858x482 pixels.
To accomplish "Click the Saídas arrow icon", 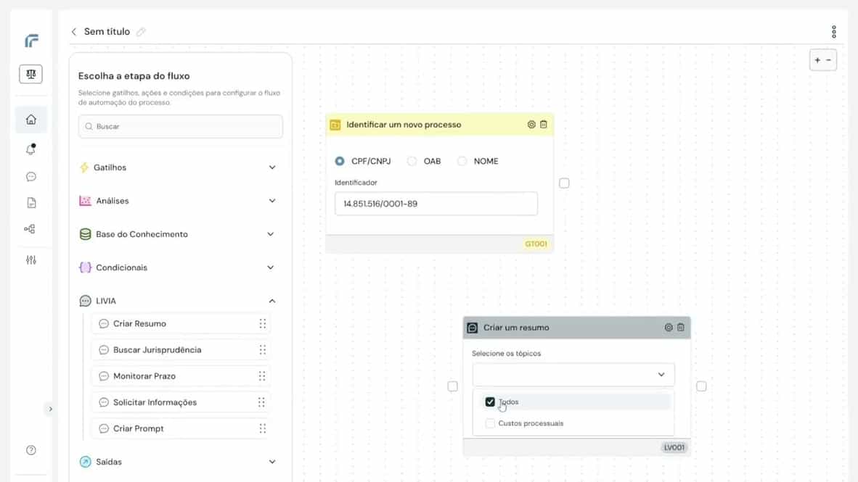I will click(86, 462).
